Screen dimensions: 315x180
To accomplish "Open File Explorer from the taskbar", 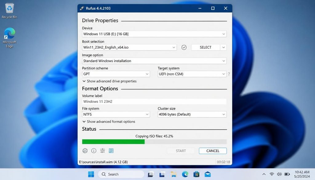I will [173, 174].
